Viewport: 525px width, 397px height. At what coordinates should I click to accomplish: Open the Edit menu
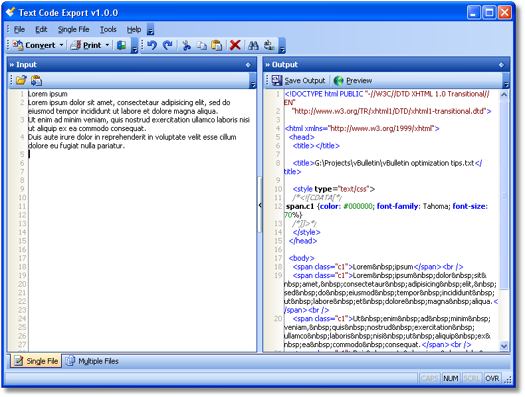tap(41, 29)
